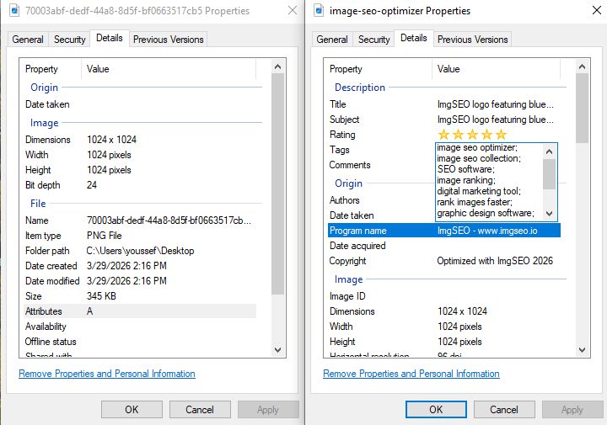Click Date taken row in left window

coord(140,104)
